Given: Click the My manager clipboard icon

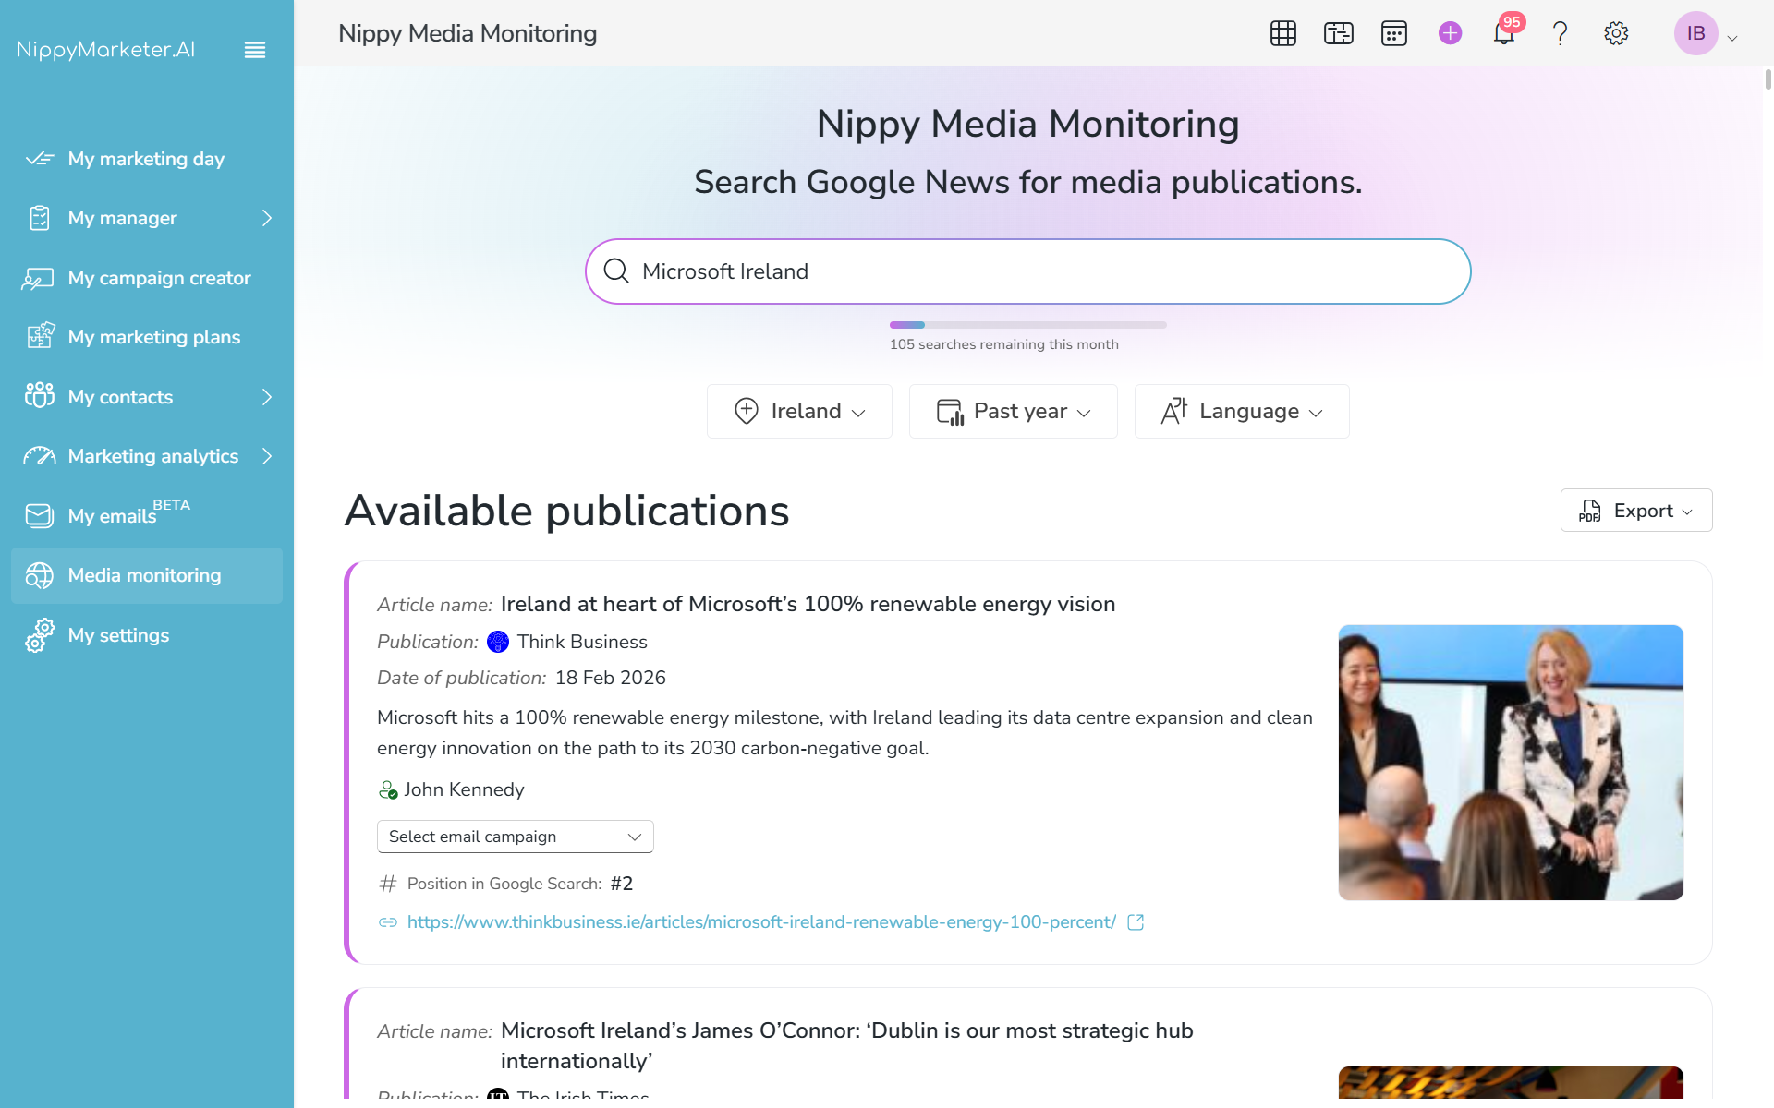Looking at the screenshot, I should point(40,218).
